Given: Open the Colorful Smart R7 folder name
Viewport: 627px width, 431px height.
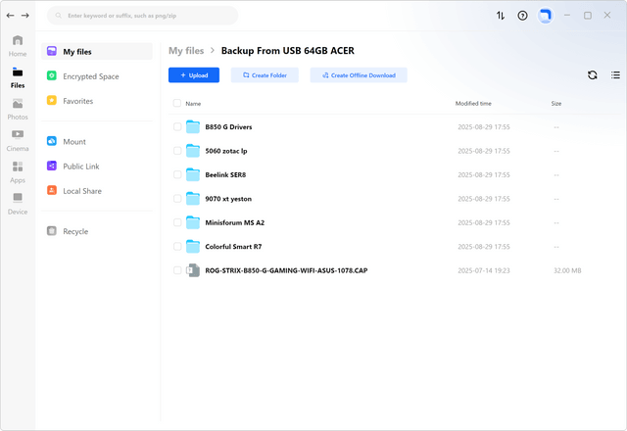Looking at the screenshot, I should (x=233, y=247).
